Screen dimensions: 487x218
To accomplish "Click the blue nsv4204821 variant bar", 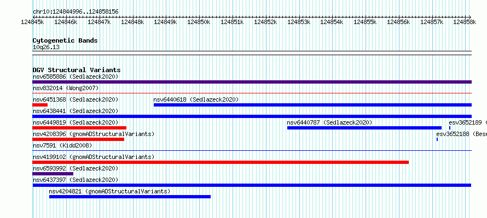I will [130, 197].
